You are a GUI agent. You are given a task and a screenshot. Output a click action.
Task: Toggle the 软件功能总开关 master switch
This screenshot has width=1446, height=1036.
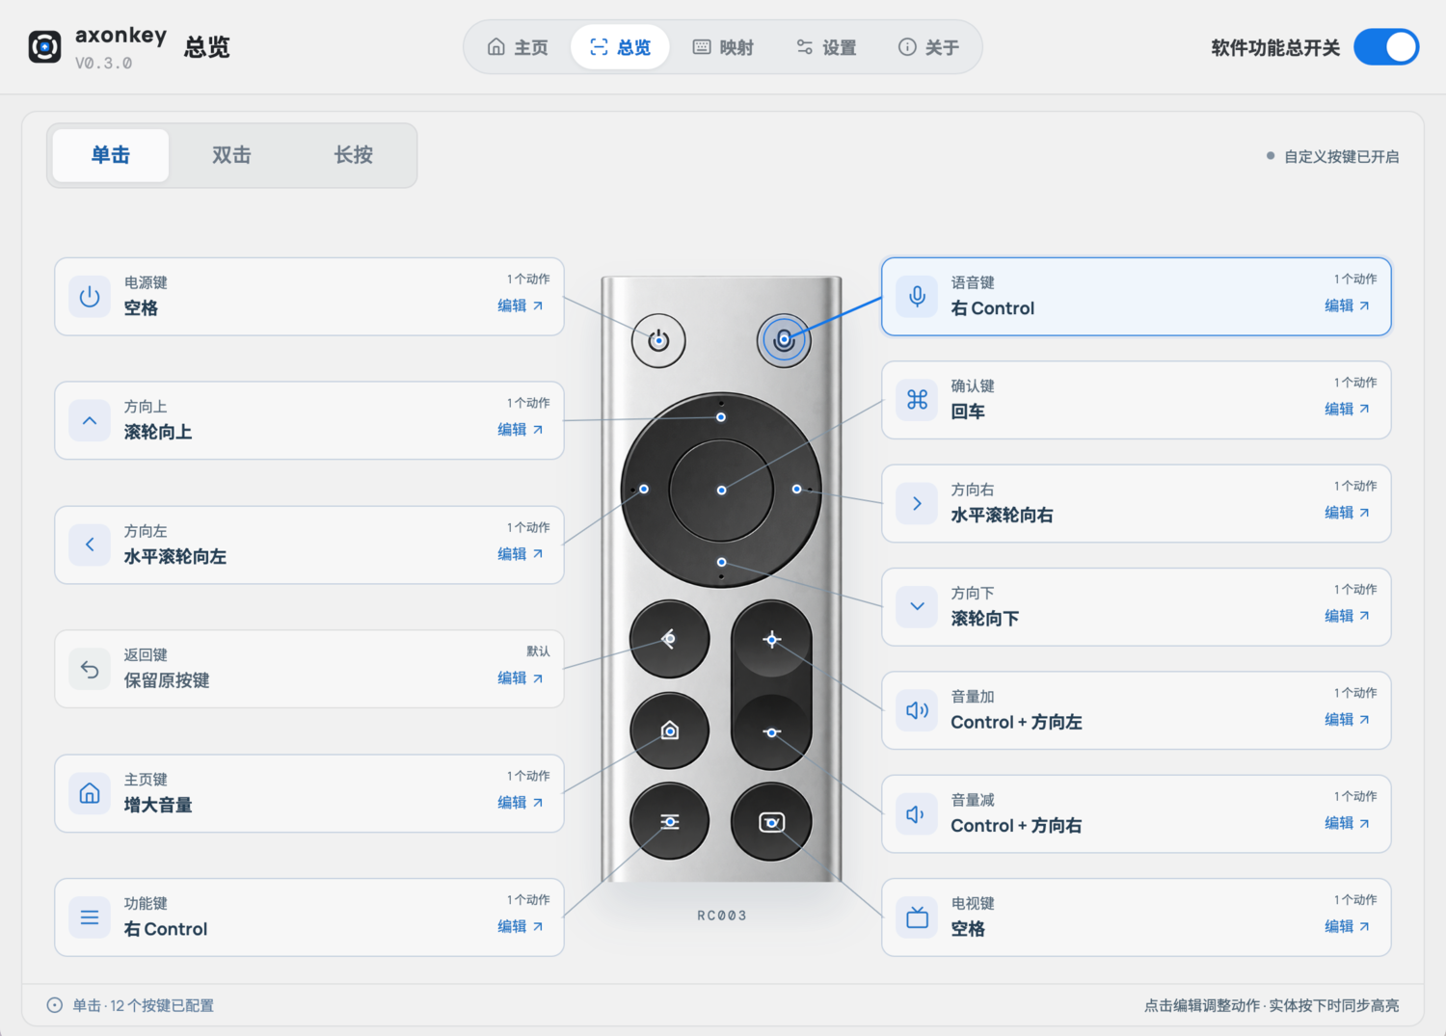[x=1386, y=47]
